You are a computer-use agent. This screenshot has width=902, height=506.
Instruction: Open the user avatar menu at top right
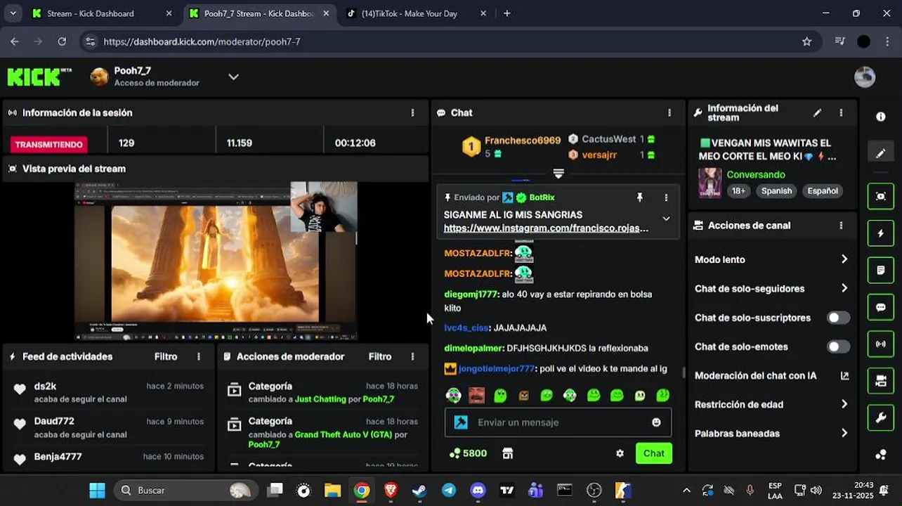coord(865,77)
